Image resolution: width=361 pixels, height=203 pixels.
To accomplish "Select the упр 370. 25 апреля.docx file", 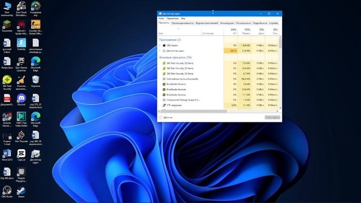I will click(x=36, y=101).
